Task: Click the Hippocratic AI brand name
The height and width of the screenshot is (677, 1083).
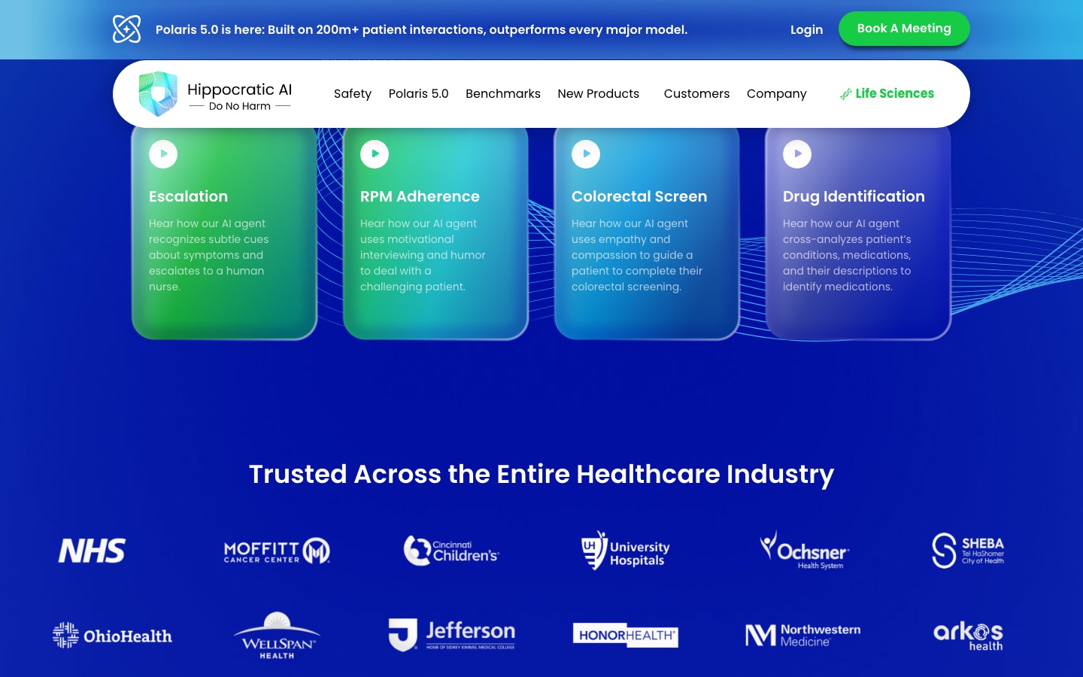Action: [239, 90]
